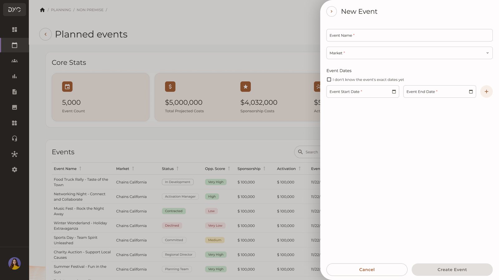The height and width of the screenshot is (280, 499).
Task: Sort by Status column arrow
Action: tap(177, 169)
